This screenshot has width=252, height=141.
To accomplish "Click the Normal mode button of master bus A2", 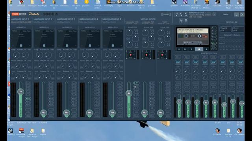I will 187,62.
